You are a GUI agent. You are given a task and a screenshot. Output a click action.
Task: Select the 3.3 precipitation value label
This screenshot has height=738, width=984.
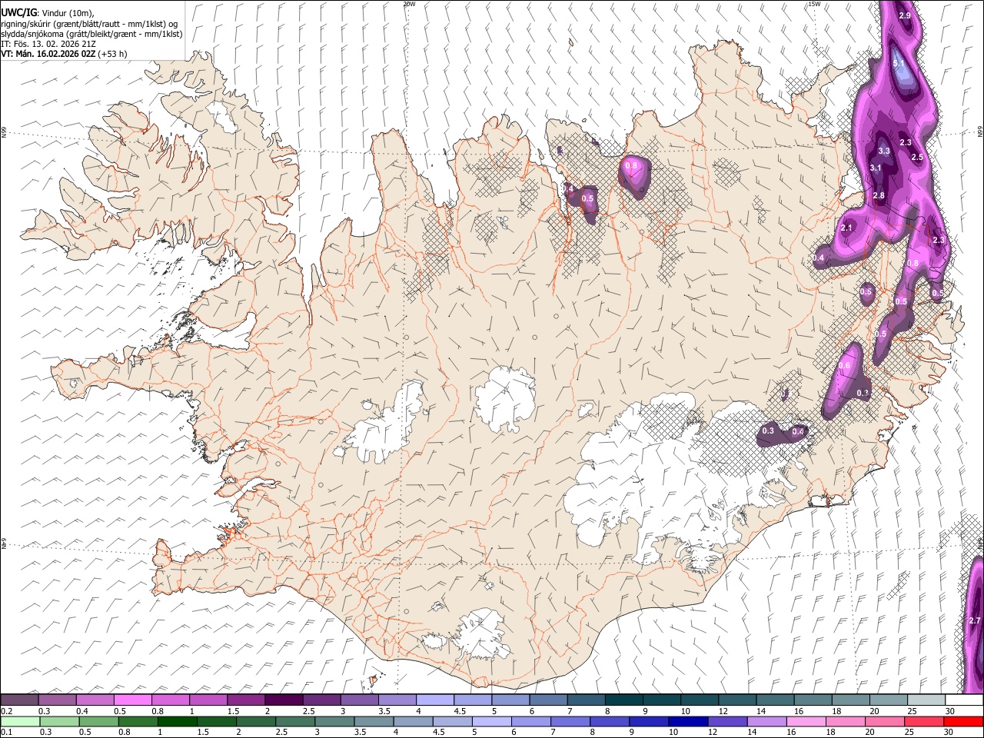coord(884,151)
